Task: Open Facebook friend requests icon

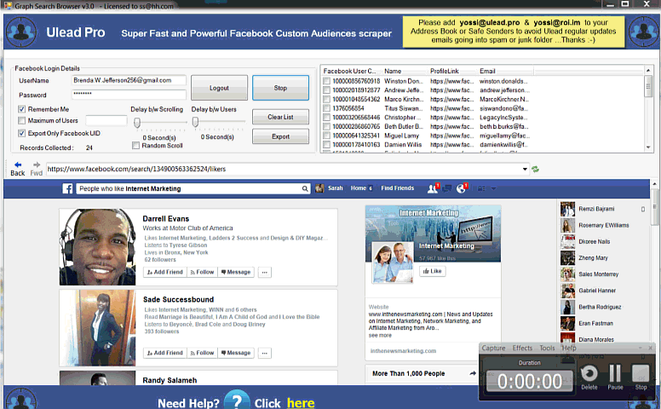Action: [x=433, y=188]
